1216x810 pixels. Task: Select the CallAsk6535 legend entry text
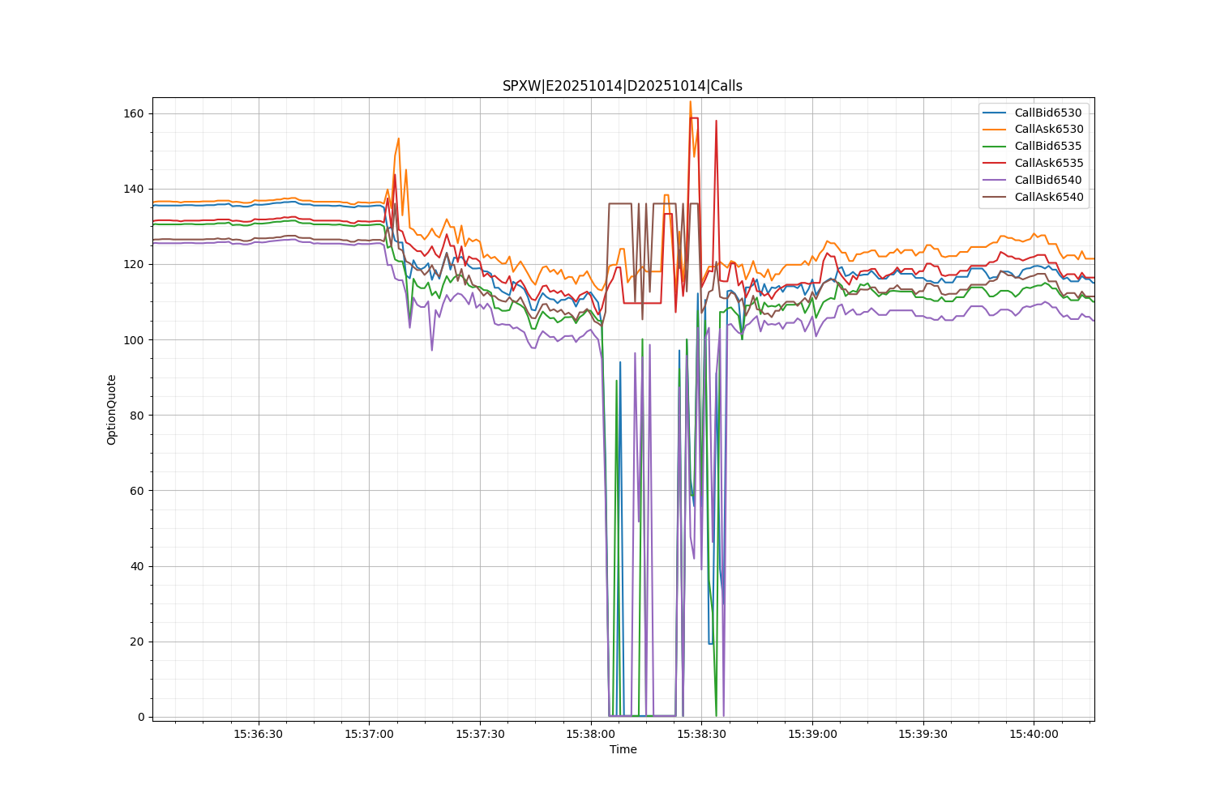coord(1048,164)
